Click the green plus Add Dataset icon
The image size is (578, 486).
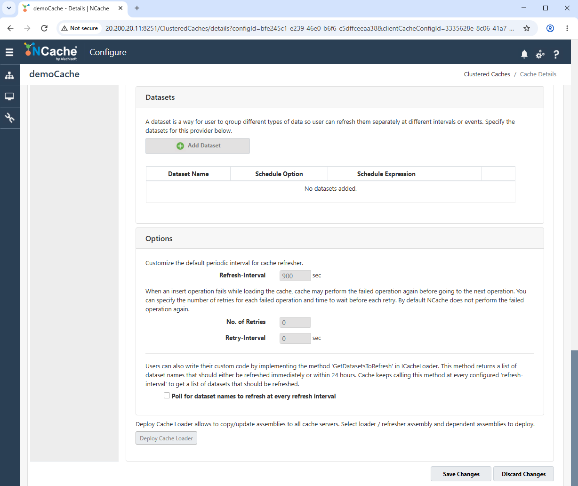click(x=180, y=146)
